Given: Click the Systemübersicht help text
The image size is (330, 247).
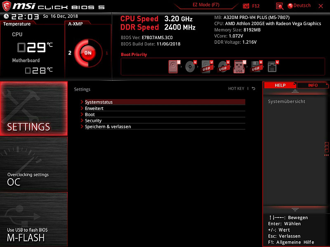Looking at the screenshot, I should pyautogui.click(x=286, y=101).
